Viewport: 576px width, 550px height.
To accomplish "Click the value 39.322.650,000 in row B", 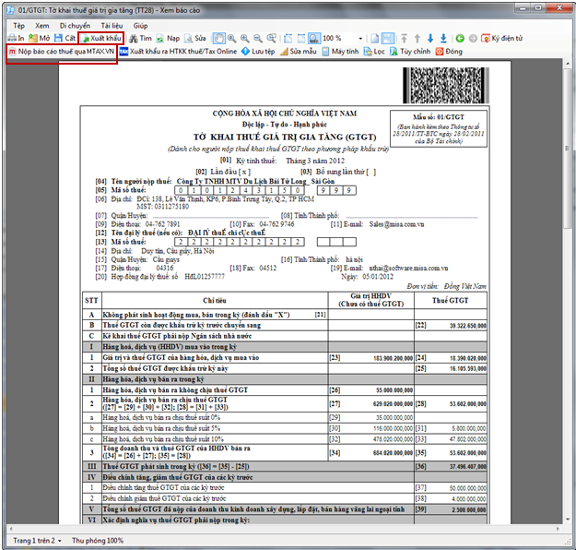I will click(x=467, y=326).
